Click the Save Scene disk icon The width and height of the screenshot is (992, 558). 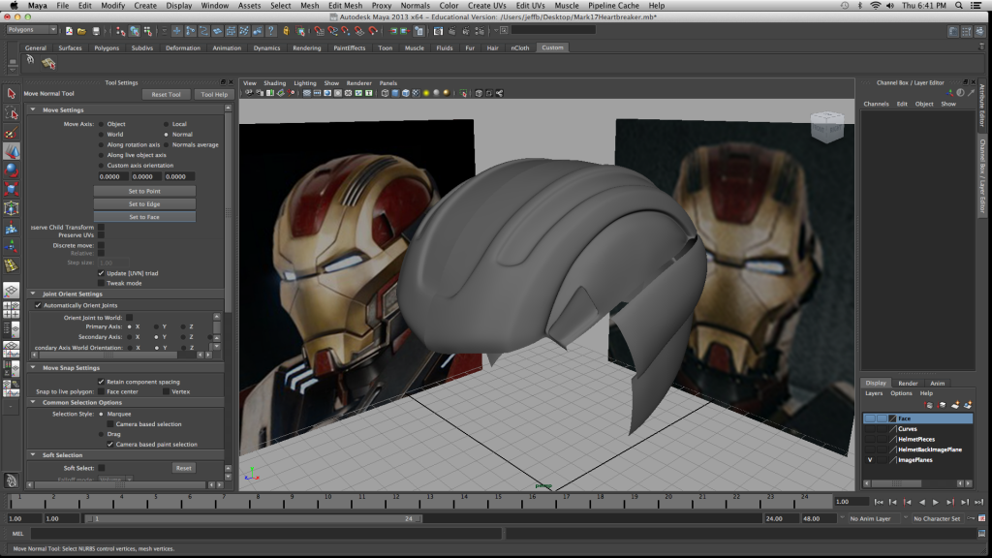96,30
